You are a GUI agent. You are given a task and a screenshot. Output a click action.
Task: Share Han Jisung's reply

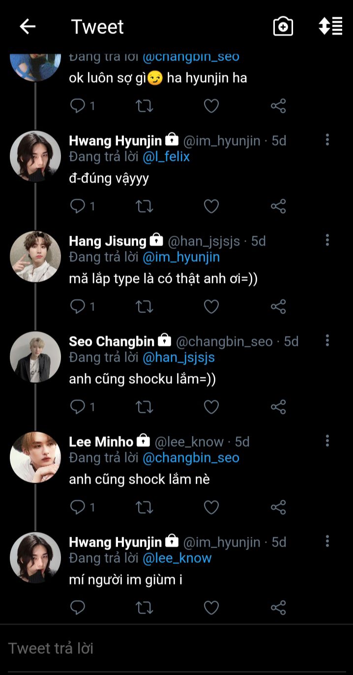pos(278,307)
